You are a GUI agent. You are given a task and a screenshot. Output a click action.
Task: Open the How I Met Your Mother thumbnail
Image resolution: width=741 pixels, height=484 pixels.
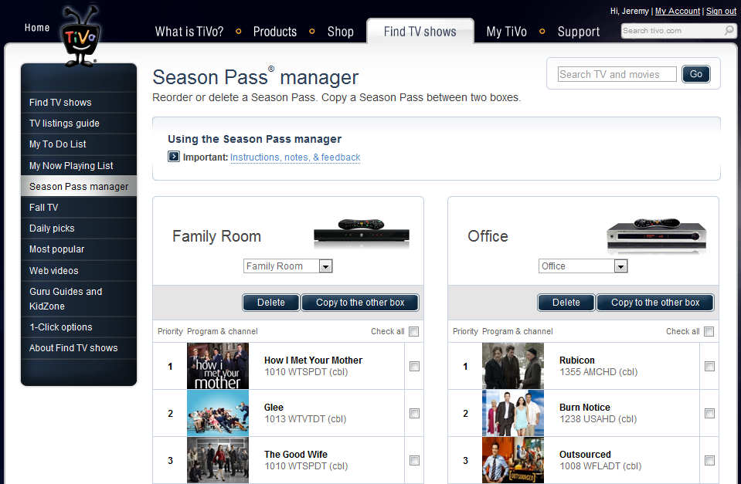click(218, 366)
